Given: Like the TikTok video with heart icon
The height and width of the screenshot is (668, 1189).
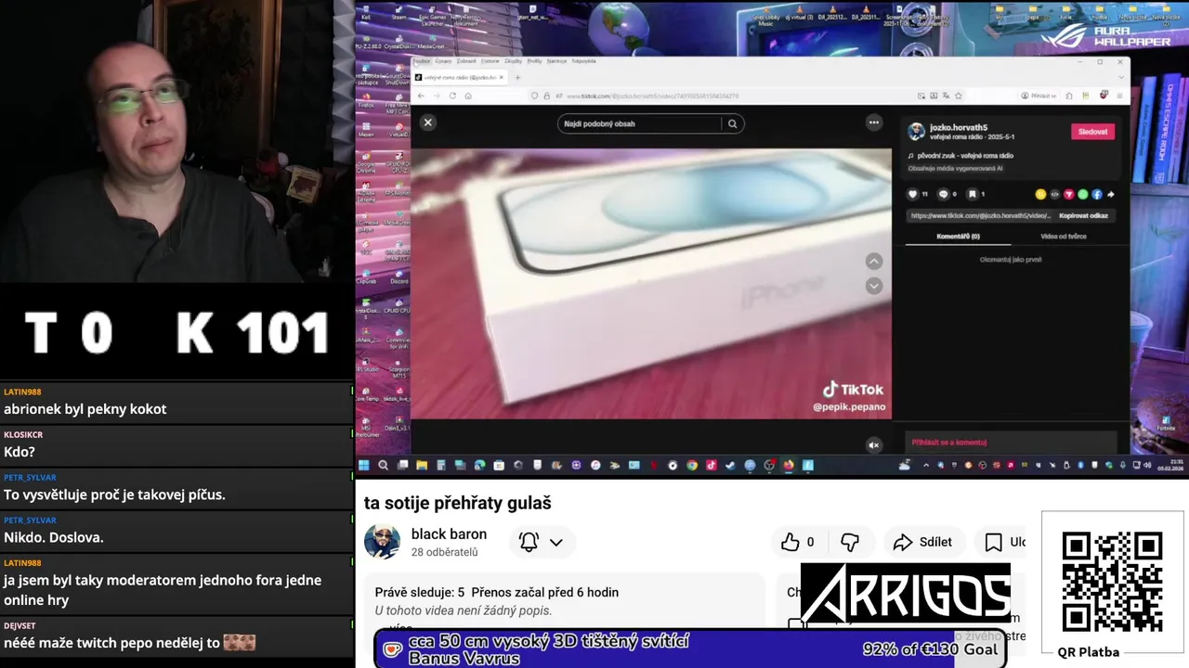Looking at the screenshot, I should tap(912, 194).
